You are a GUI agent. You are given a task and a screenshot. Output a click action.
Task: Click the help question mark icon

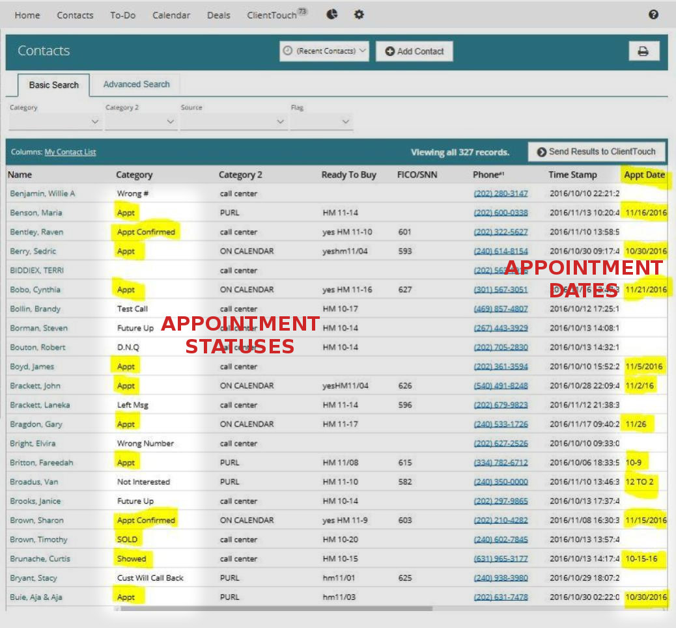653,14
